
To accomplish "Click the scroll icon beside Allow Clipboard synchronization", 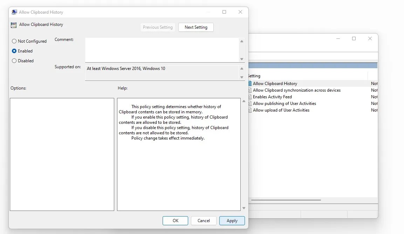I will click(x=249, y=90).
